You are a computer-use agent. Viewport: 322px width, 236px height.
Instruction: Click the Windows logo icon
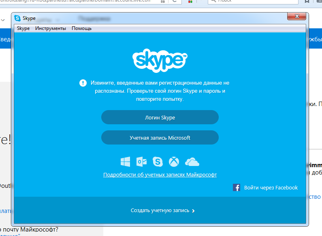tap(125, 162)
